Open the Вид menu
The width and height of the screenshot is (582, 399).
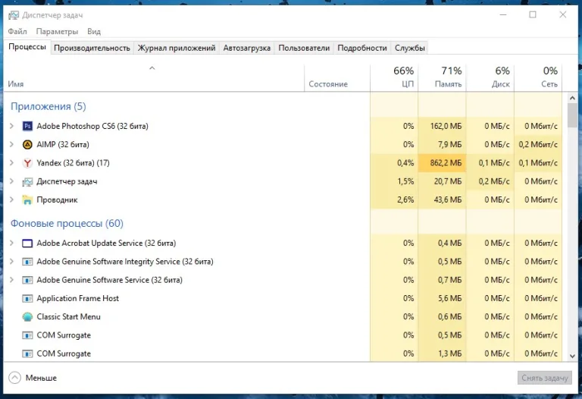(x=94, y=32)
